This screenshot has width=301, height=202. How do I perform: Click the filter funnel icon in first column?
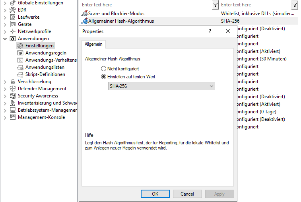click(215, 5)
